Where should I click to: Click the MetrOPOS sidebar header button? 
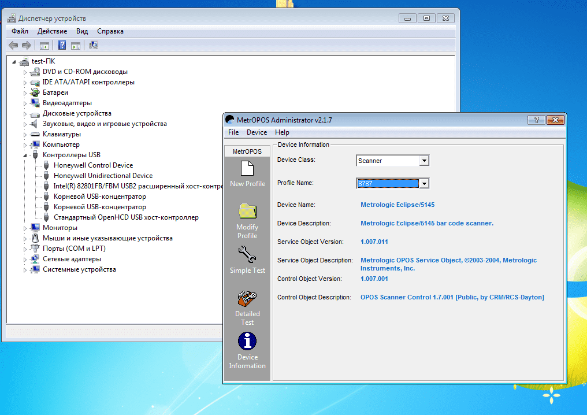coord(247,151)
